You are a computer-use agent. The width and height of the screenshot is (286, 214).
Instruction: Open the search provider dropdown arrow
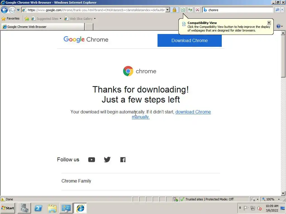282,10
